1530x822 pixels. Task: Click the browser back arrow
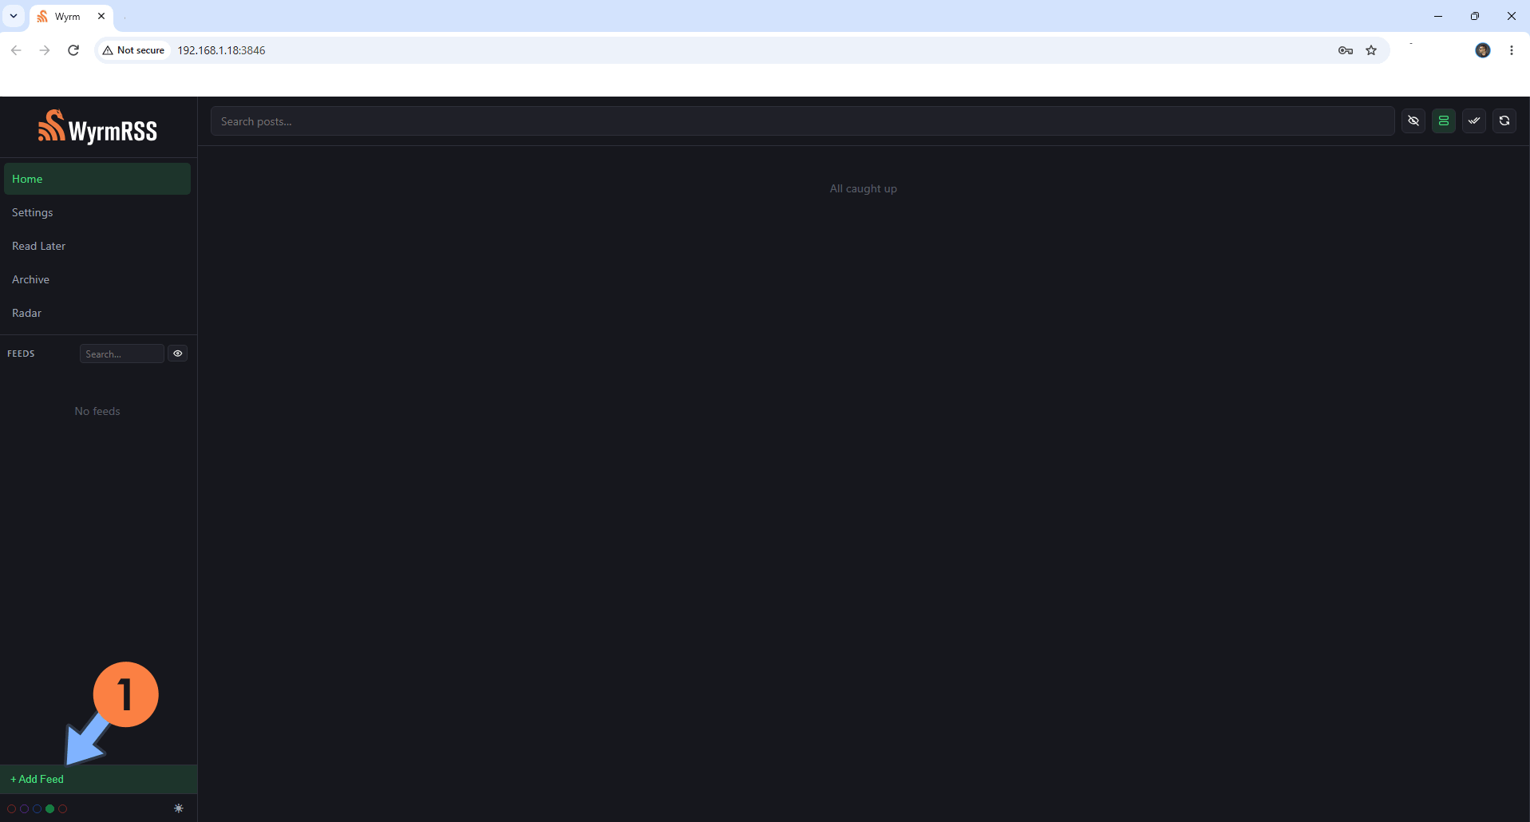pyautogui.click(x=16, y=50)
